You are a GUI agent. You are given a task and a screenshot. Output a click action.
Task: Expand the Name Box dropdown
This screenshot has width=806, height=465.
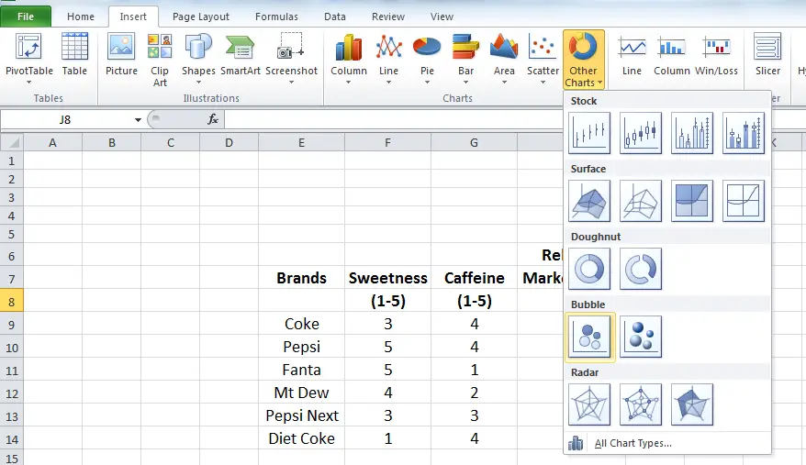[x=138, y=120]
